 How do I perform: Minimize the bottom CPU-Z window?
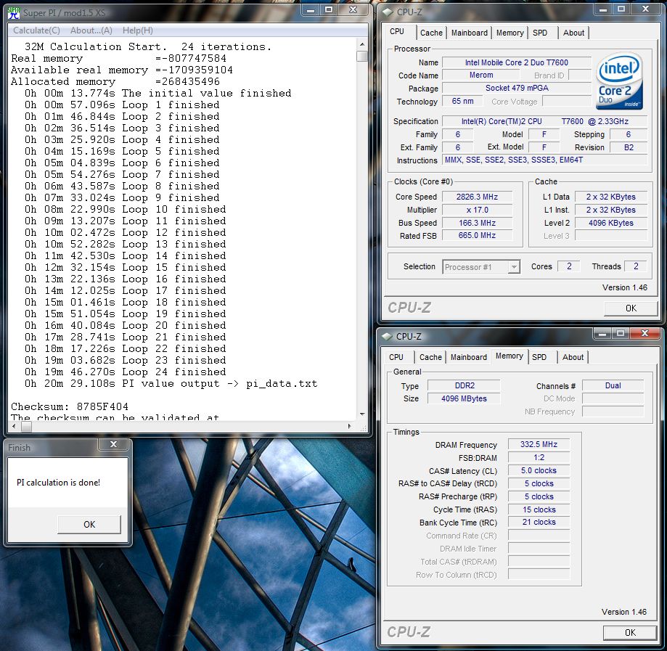(602, 334)
